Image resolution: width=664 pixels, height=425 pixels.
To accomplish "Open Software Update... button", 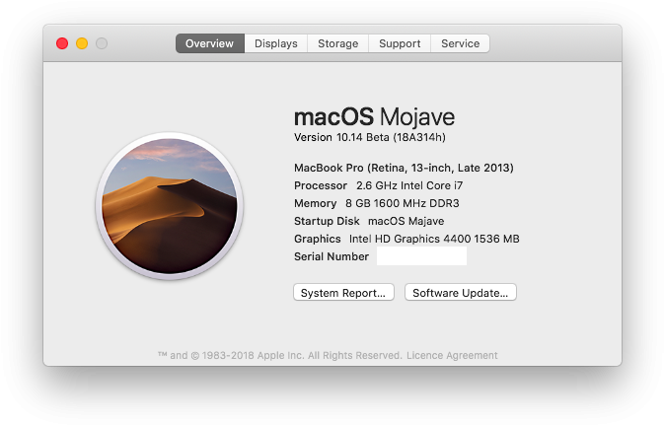I will click(461, 293).
